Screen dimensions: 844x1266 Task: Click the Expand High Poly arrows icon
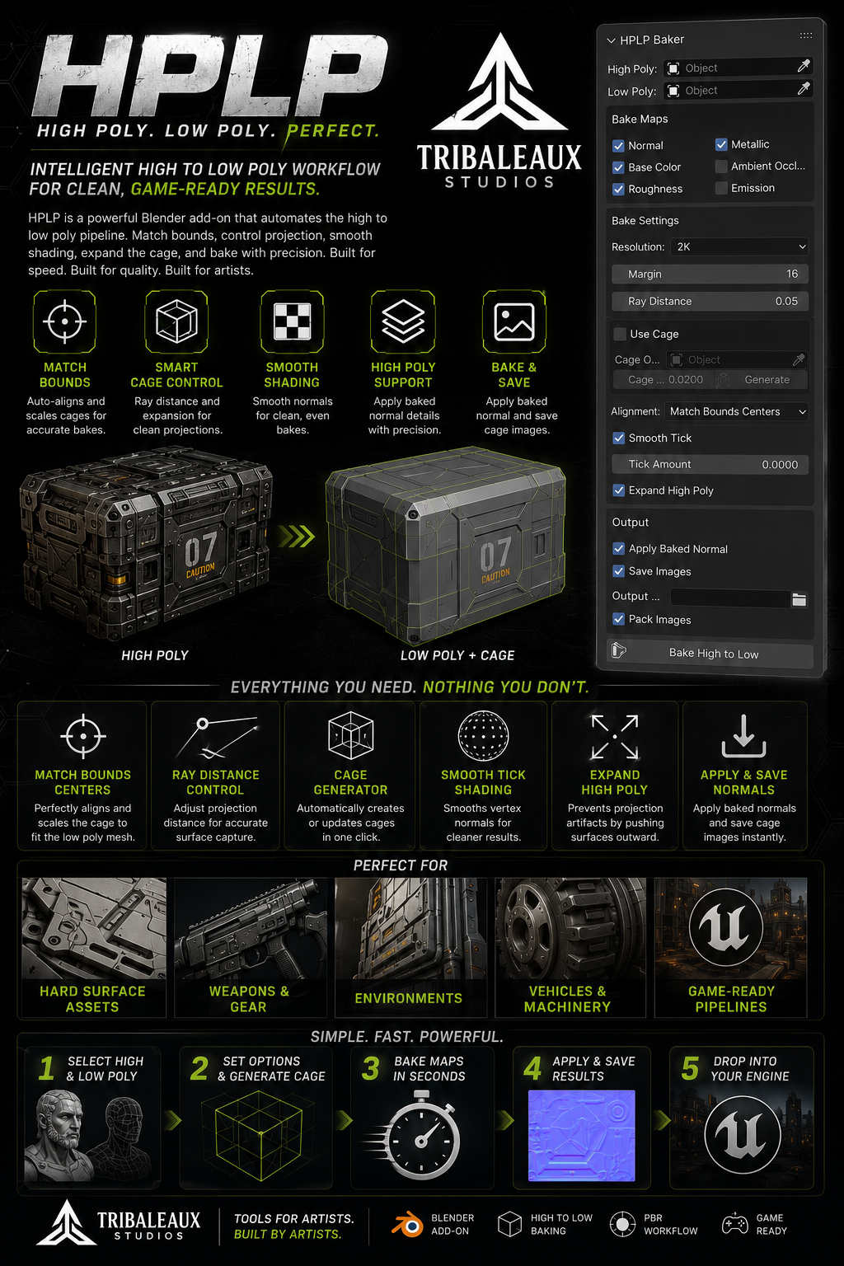pyautogui.click(x=615, y=737)
